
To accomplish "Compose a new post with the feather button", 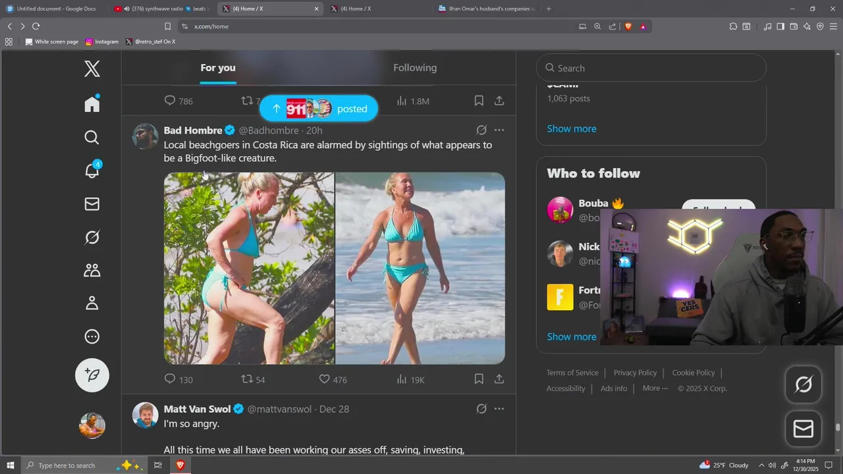I will (92, 375).
